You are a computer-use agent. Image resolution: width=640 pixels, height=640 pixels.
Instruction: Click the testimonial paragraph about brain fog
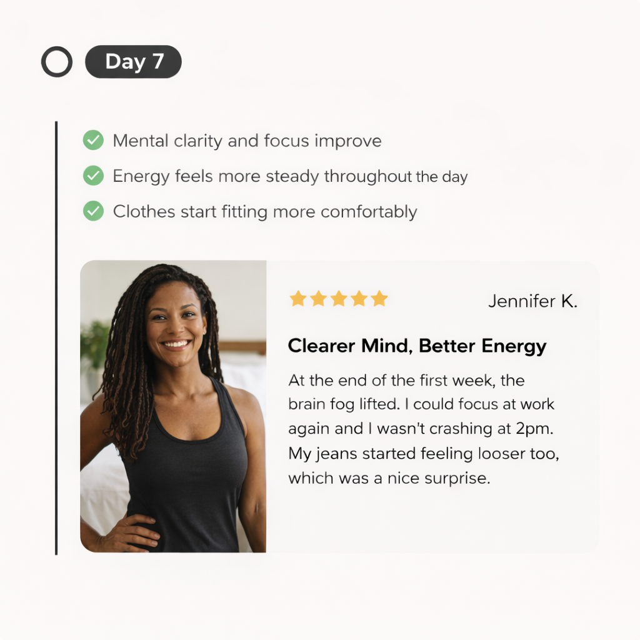tap(423, 429)
